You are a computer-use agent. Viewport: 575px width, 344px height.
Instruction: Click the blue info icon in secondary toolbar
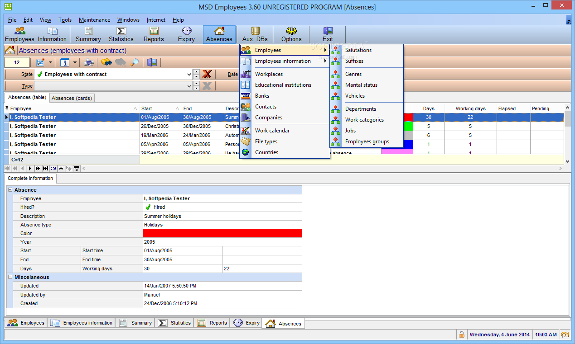(64, 62)
